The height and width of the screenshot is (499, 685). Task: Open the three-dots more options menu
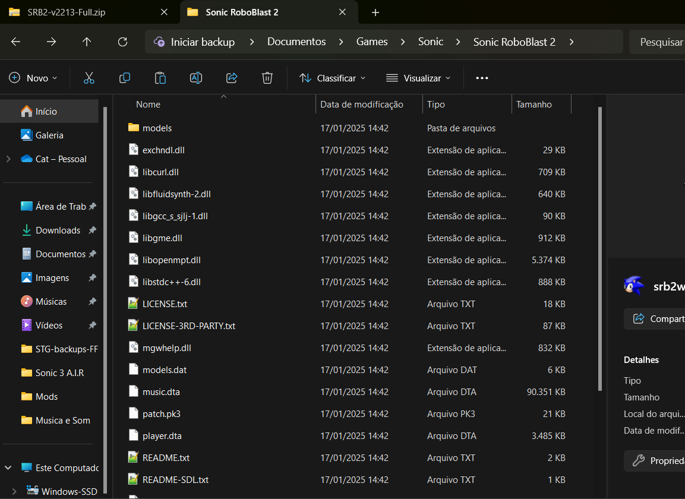coord(482,78)
